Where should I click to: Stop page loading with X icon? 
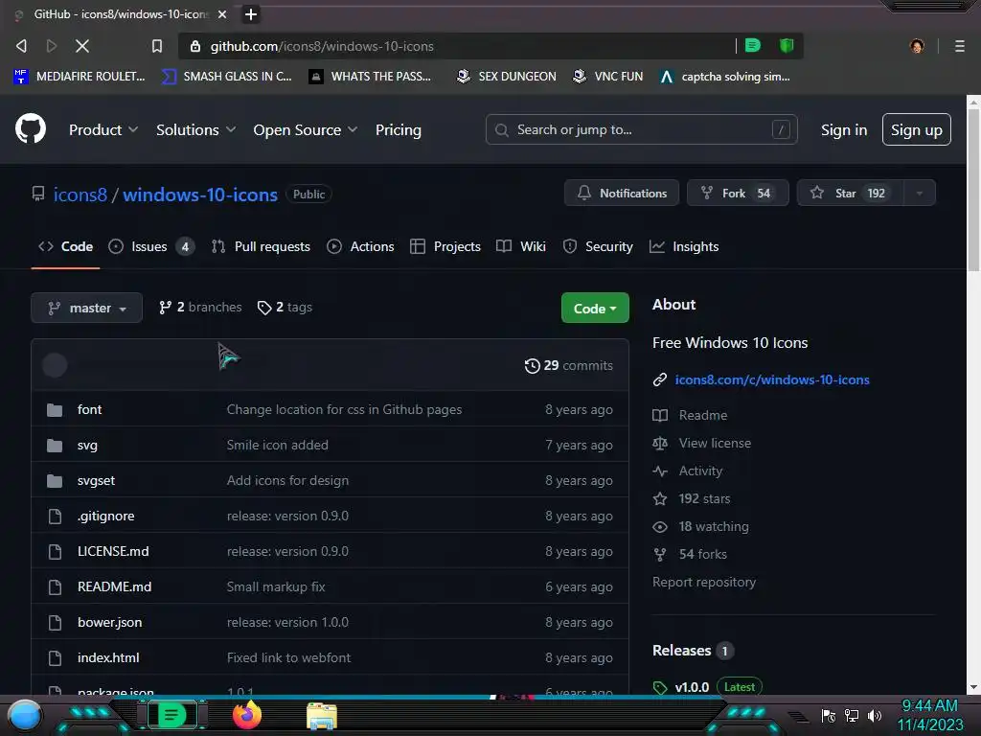tap(82, 46)
